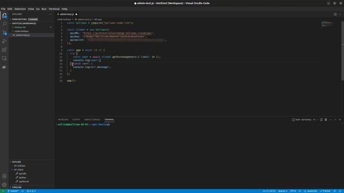
Task: Open the Source Control view
Action: click(x=4, y=32)
